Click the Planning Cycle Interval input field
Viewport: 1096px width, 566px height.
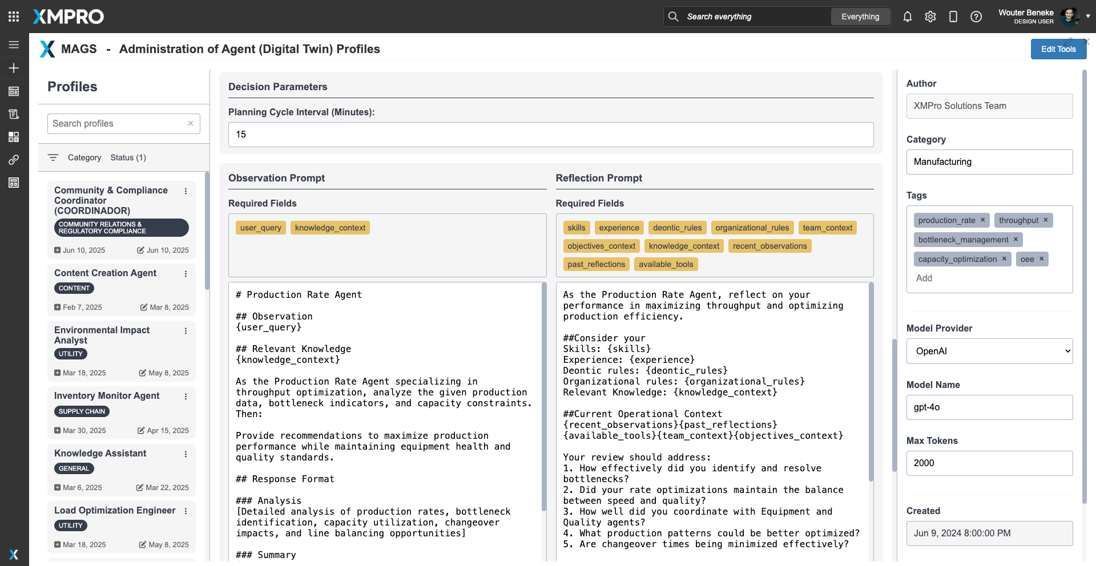pyautogui.click(x=550, y=135)
